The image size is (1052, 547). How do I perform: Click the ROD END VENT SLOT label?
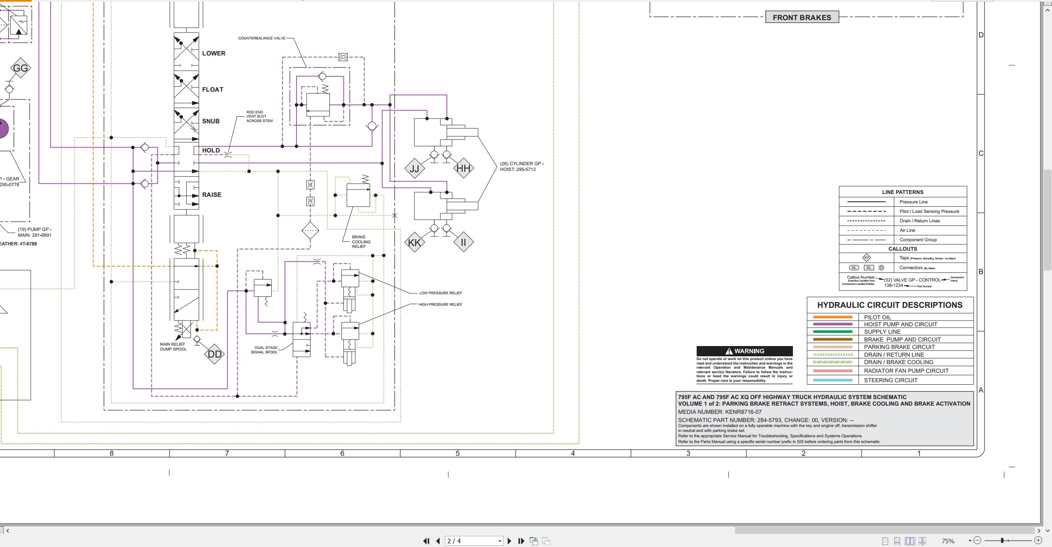click(x=260, y=116)
